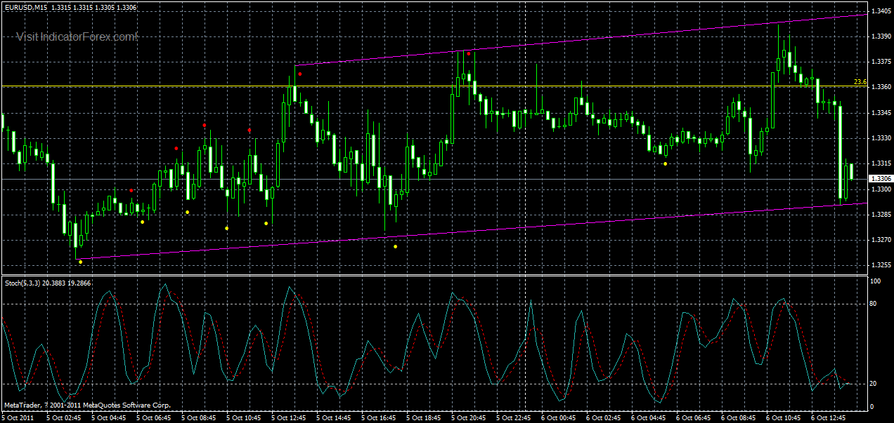Click the red marker near the channel top
The height and width of the screenshot is (423, 894).
(x=299, y=72)
